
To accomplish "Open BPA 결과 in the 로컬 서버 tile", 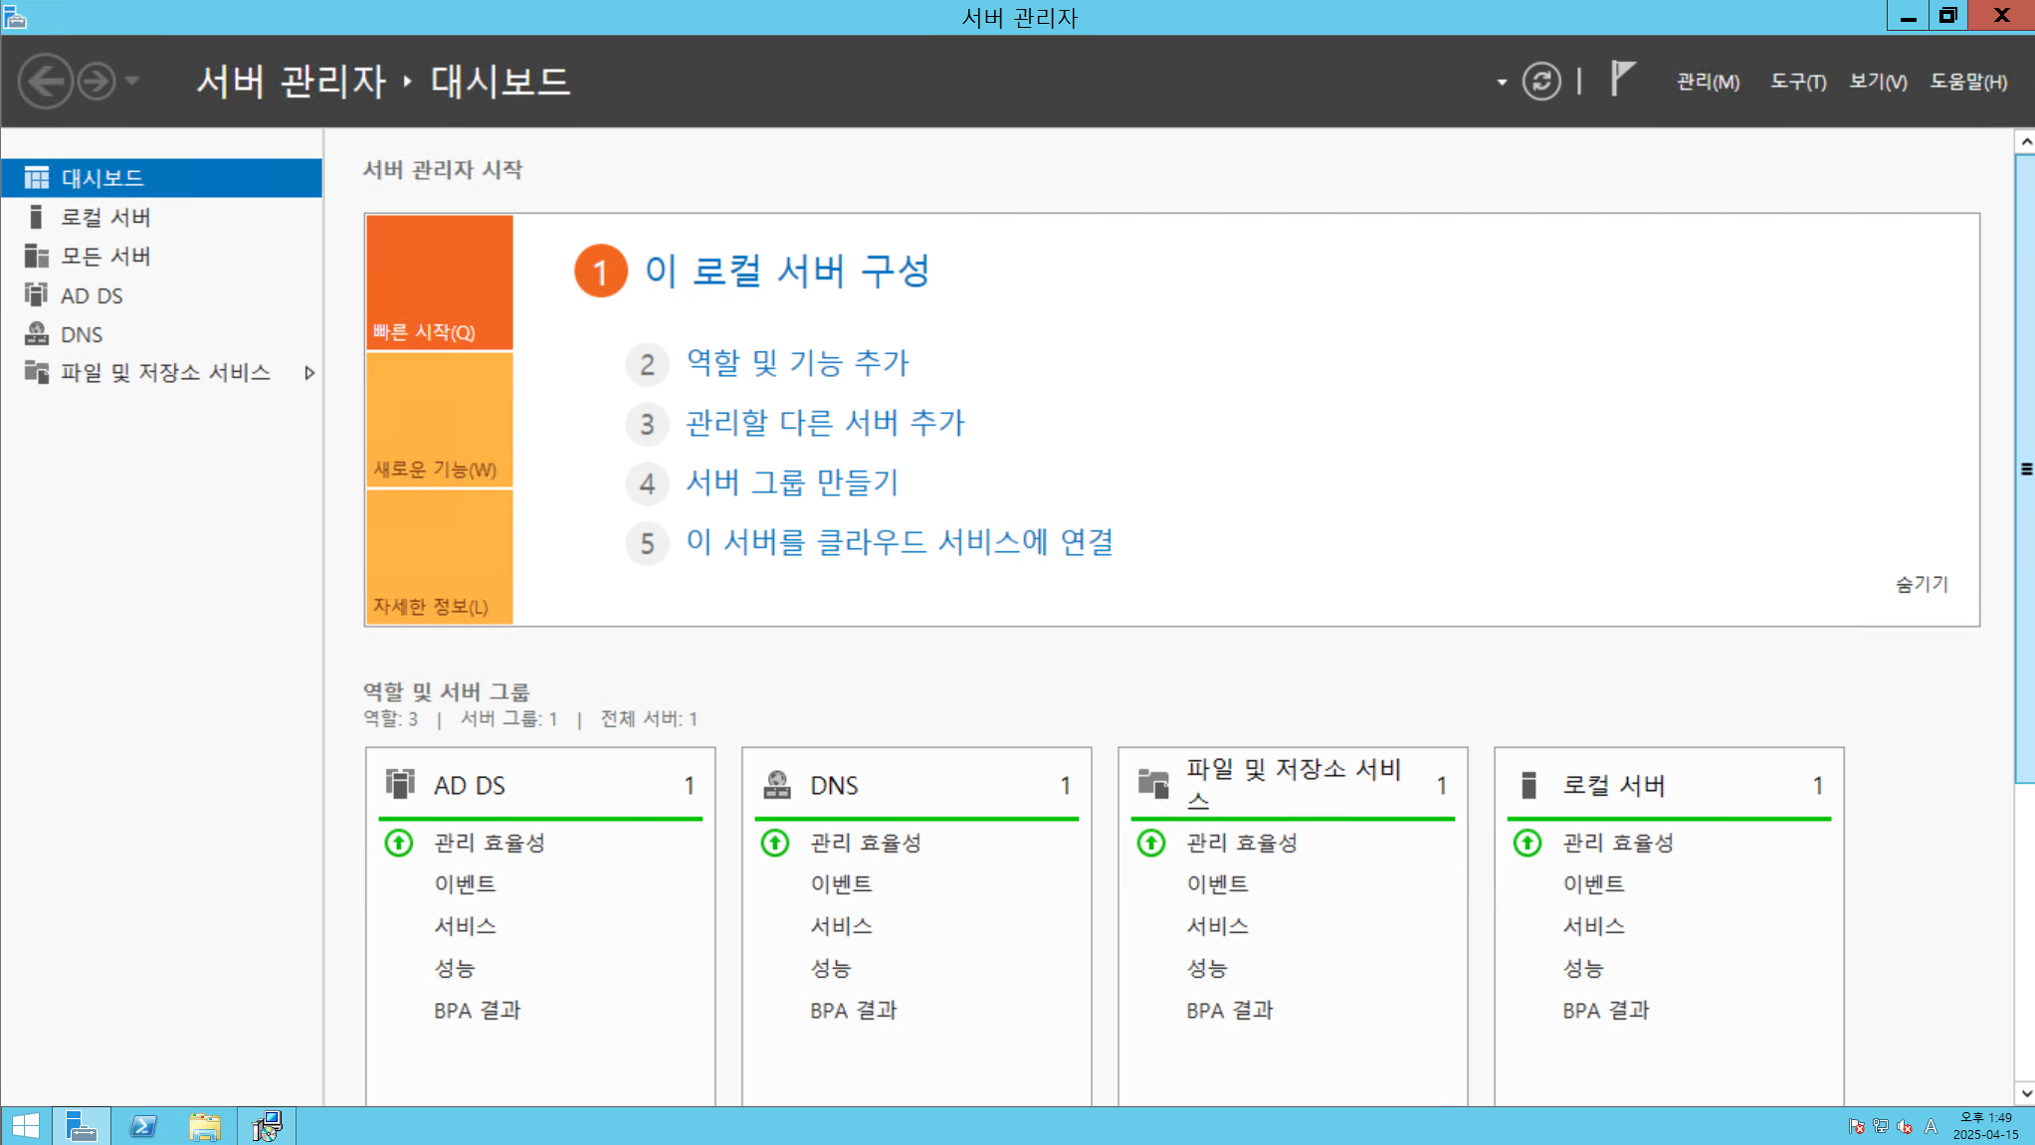I will point(1606,1011).
